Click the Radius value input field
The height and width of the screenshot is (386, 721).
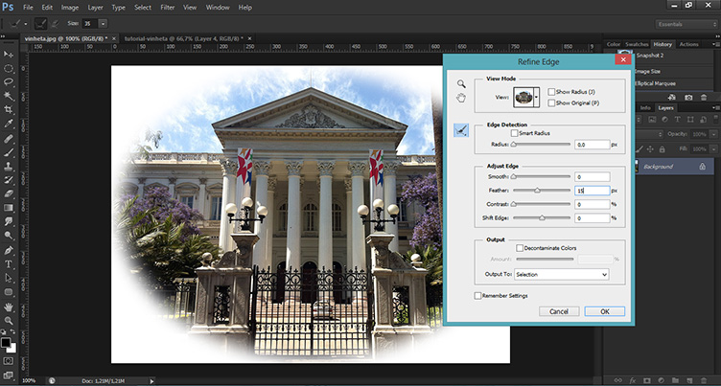pyautogui.click(x=592, y=145)
